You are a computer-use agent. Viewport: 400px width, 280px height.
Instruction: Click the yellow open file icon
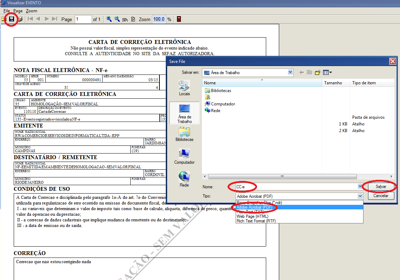point(3,19)
